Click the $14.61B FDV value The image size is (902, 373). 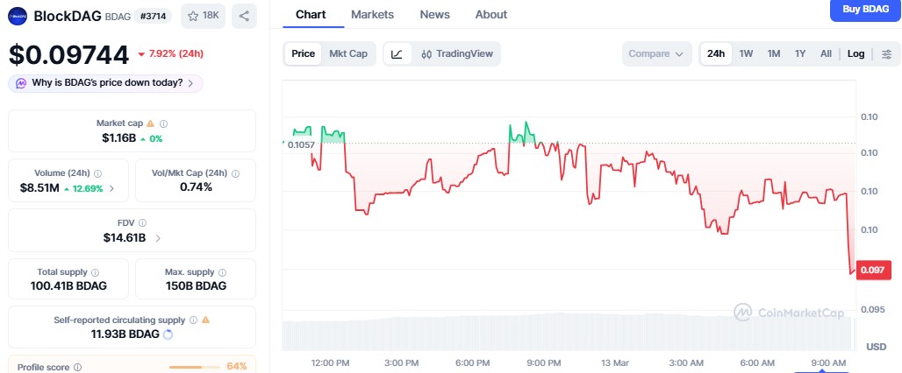125,237
